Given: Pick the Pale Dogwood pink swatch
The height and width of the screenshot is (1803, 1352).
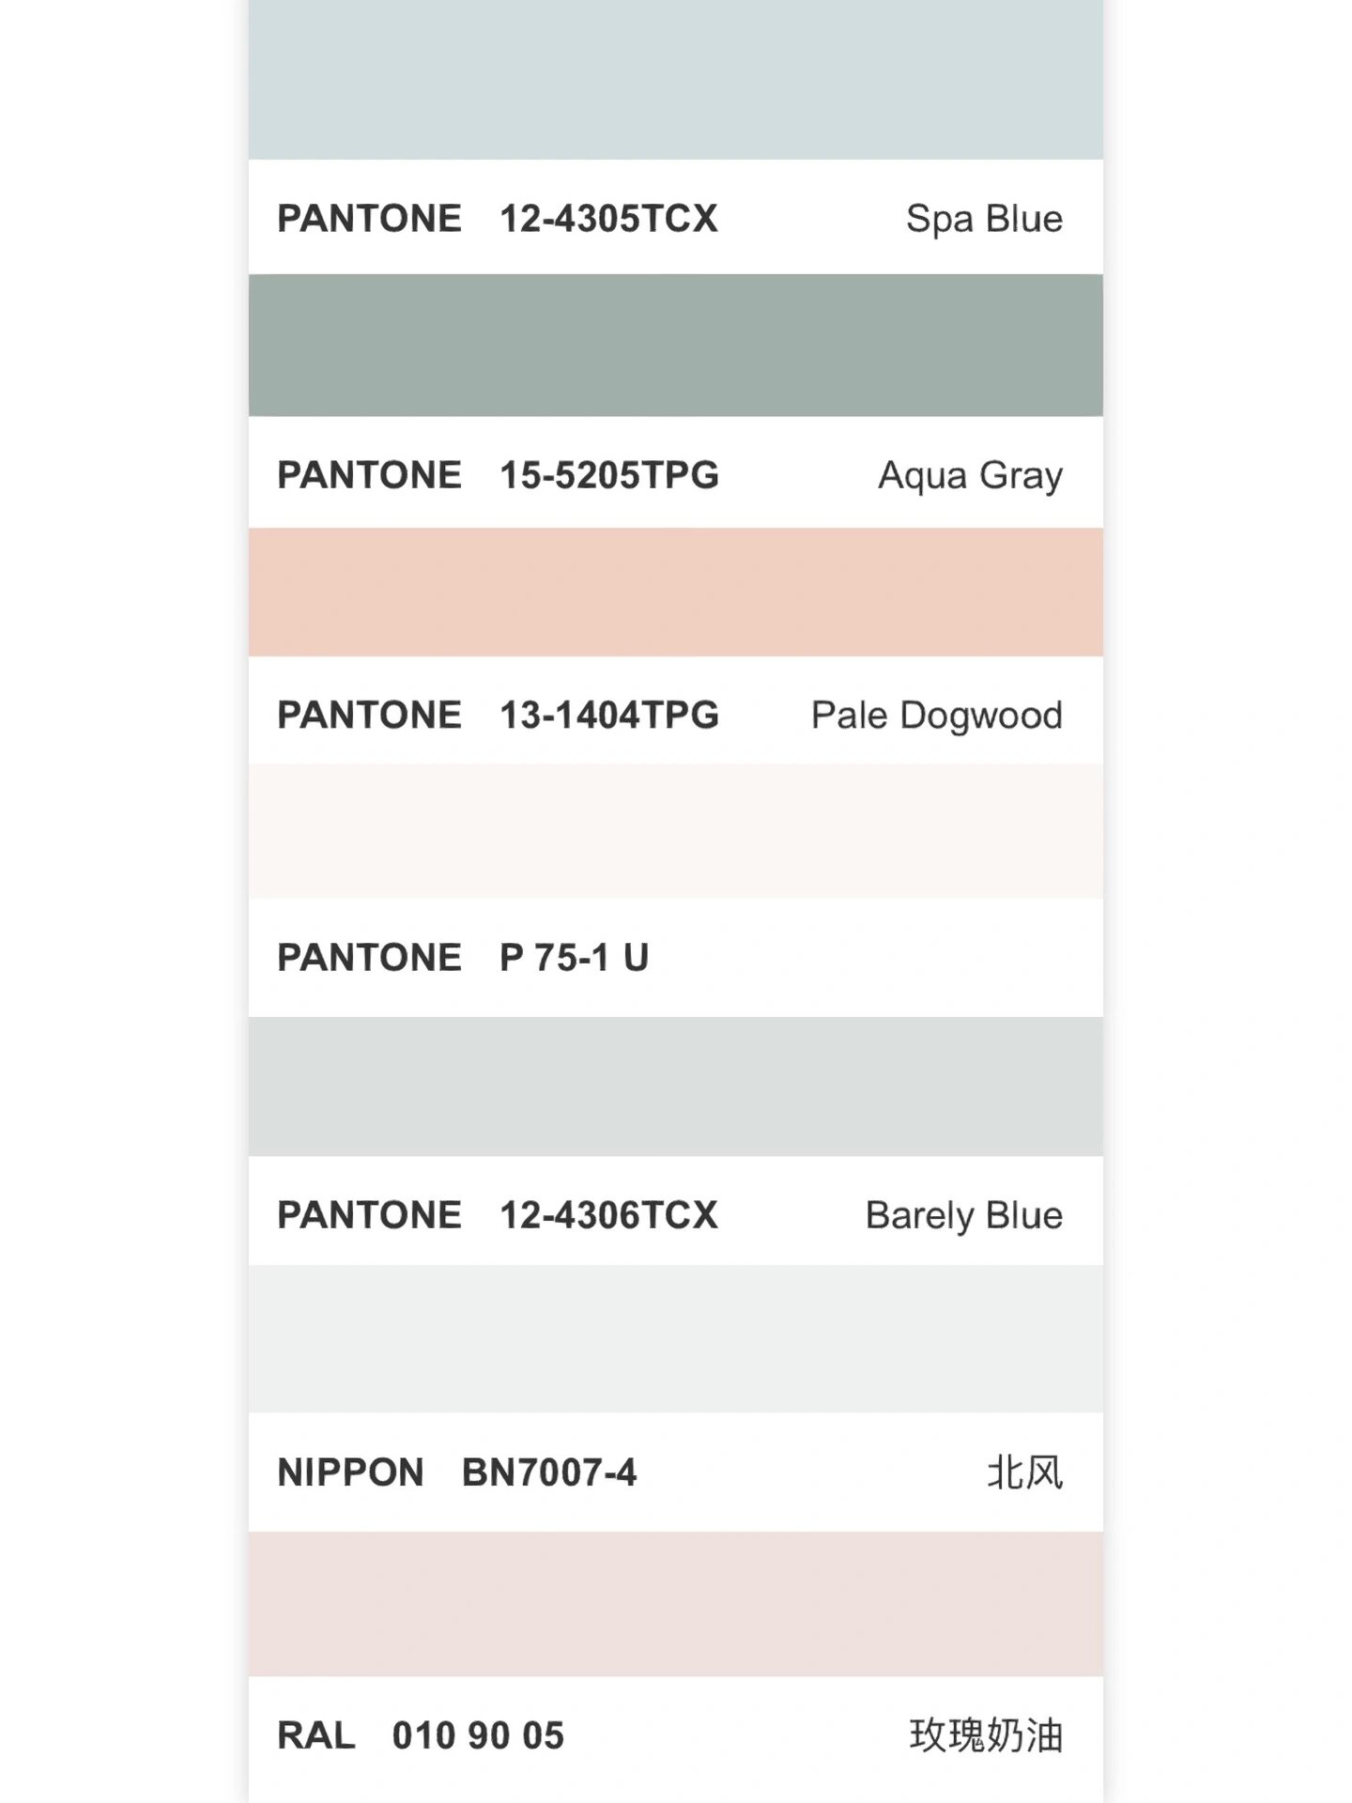Looking at the screenshot, I should [x=675, y=592].
